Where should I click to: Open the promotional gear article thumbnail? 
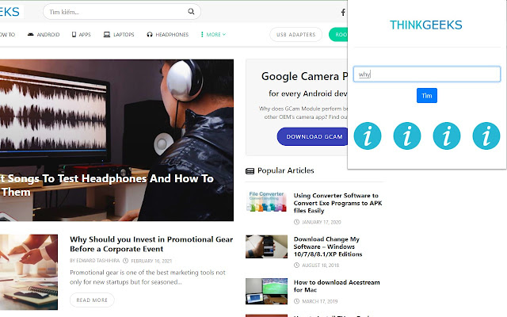click(29, 272)
